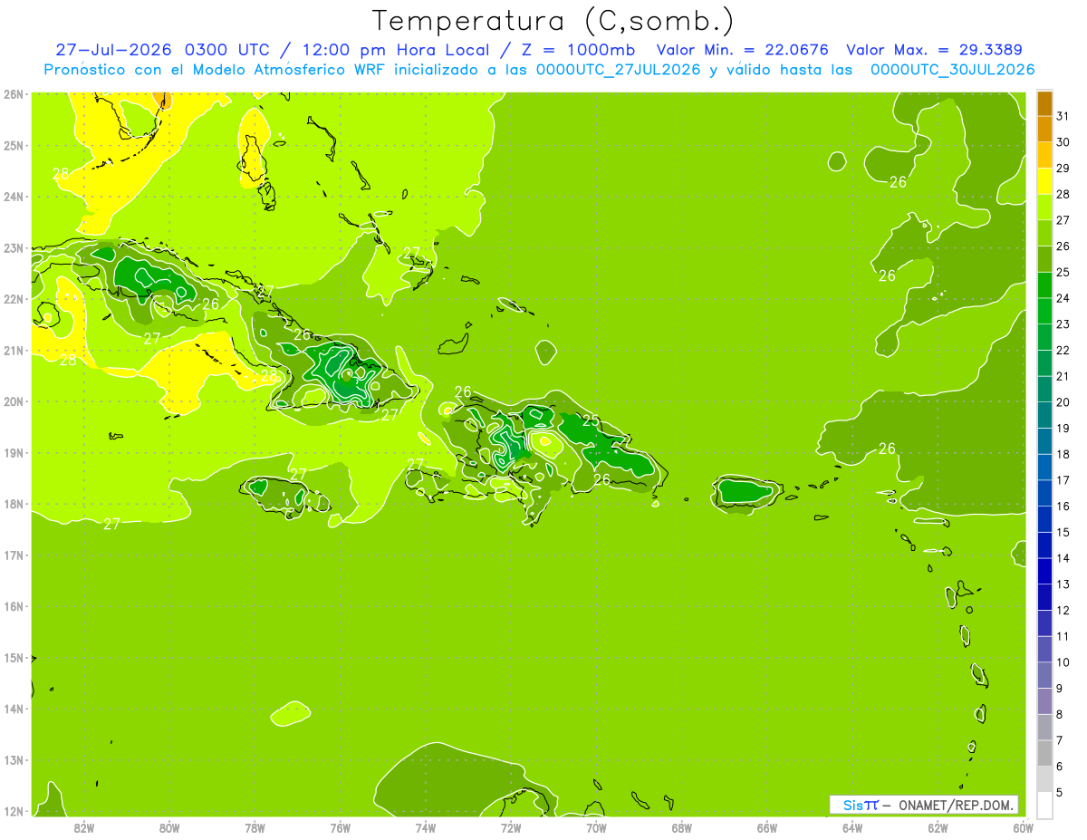This screenshot has width=1087, height=840.
Task: Click the yellow 28 legend color band
Action: (x=1044, y=181)
